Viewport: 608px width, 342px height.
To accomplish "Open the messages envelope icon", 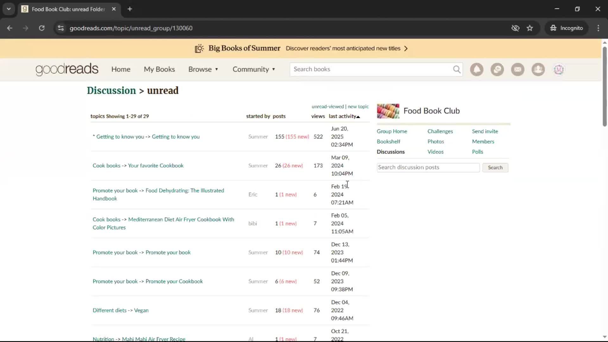I will tap(518, 69).
